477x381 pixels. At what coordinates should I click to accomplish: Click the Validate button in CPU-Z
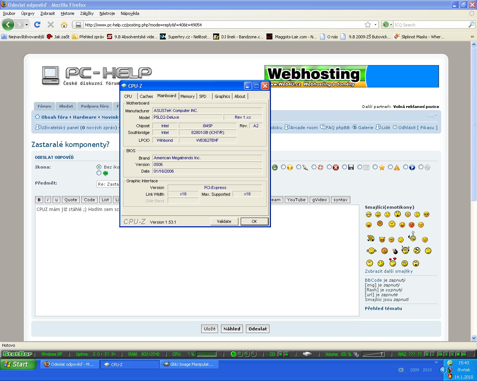tap(224, 221)
